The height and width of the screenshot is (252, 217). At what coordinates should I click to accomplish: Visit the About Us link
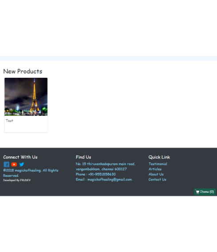point(156,174)
